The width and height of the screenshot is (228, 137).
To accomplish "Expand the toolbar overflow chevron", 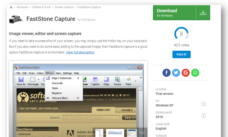I will tap(141, 78).
